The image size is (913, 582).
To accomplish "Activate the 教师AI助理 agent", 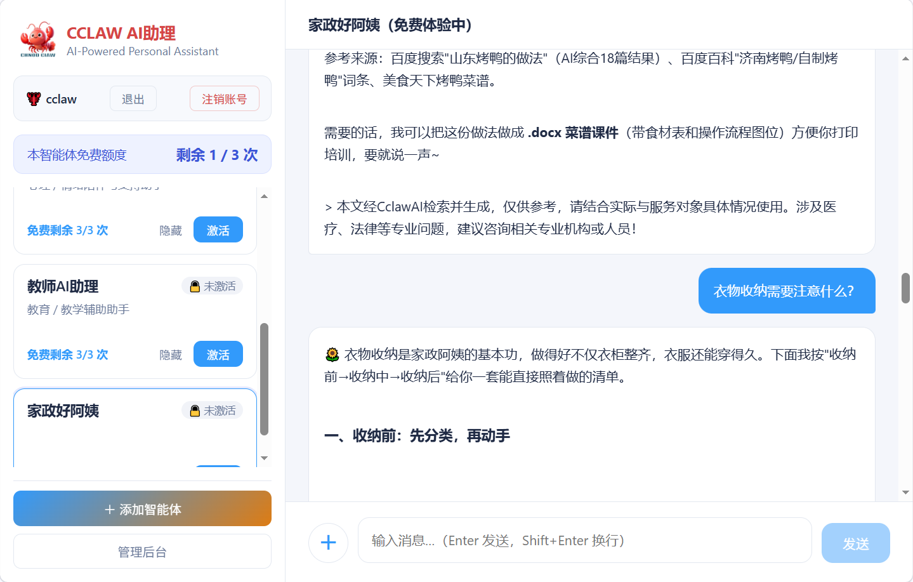I will coord(218,354).
